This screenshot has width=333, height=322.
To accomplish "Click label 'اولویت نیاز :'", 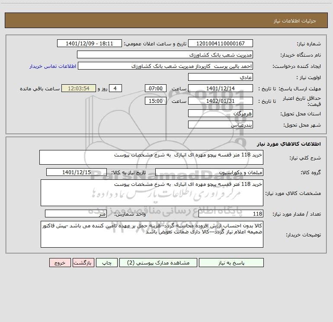I will click(309, 77).
